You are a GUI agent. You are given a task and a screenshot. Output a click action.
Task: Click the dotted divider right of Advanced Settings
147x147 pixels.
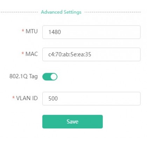(113, 12)
